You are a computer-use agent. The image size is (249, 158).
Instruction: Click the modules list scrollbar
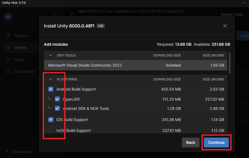pos(230,63)
